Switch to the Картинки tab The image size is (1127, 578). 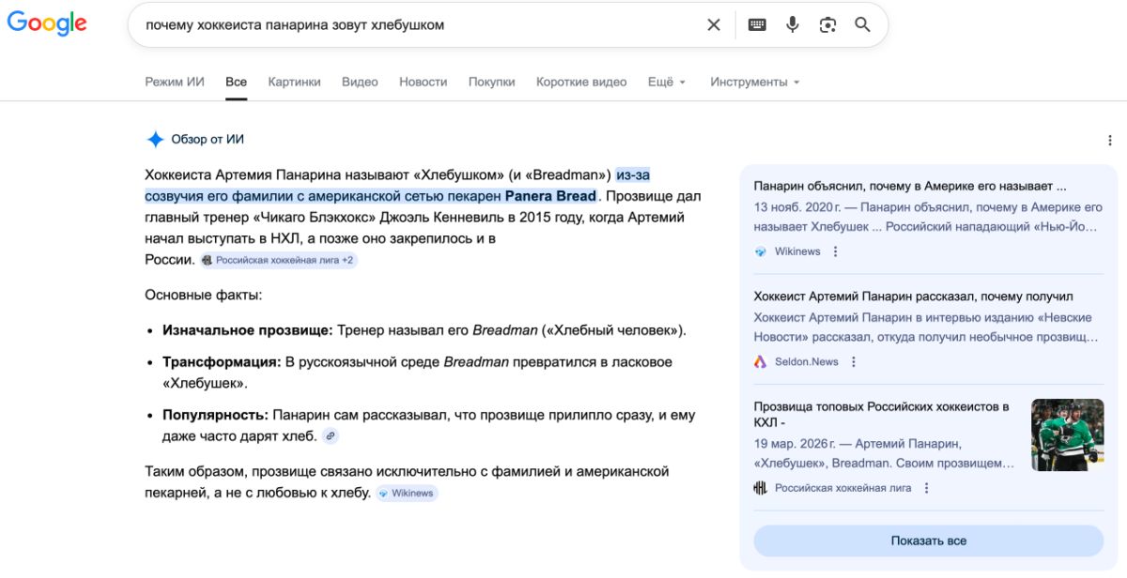click(x=294, y=82)
